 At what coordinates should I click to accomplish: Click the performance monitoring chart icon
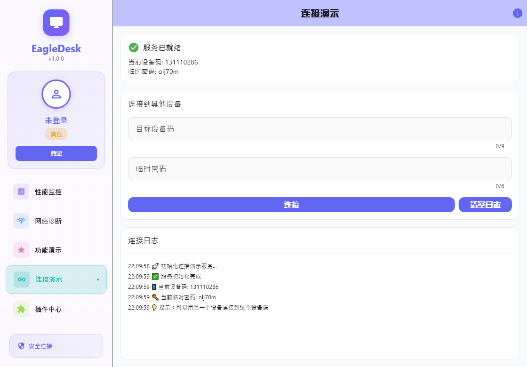[21, 191]
